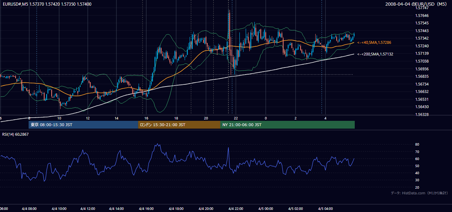Click the 4/5 04:00 date label
Screen dimensions: 452x212
click(x=325, y=209)
